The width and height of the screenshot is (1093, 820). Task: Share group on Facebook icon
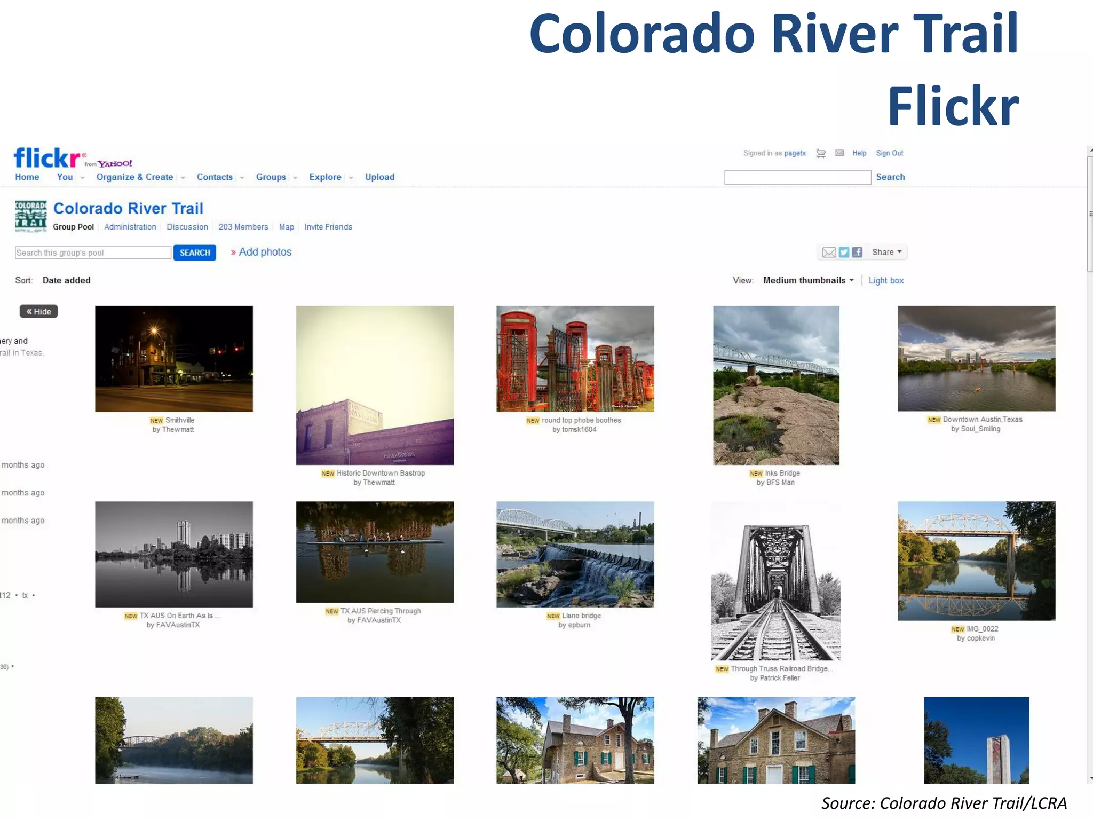[857, 253]
